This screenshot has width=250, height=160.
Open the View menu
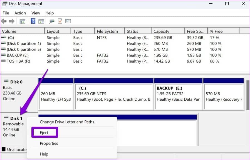point(36,13)
